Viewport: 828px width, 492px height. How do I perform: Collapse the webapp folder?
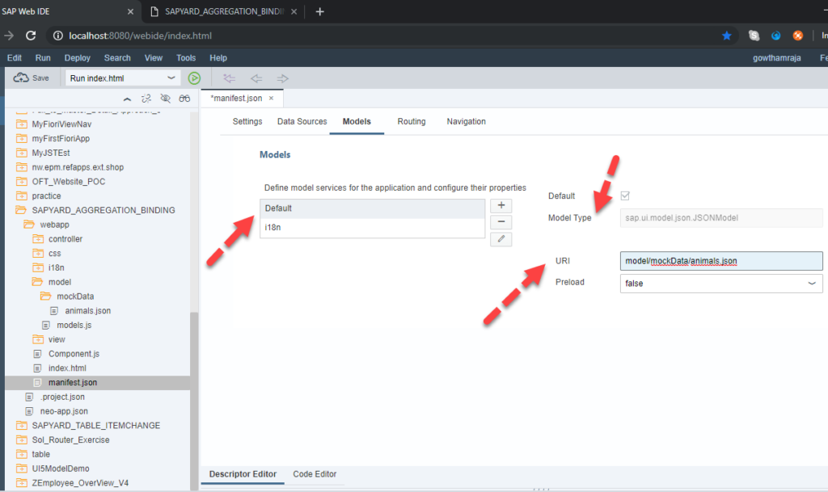click(29, 225)
